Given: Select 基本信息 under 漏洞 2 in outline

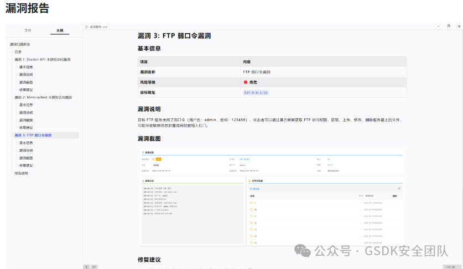Looking at the screenshot, I should pyautogui.click(x=26, y=105).
